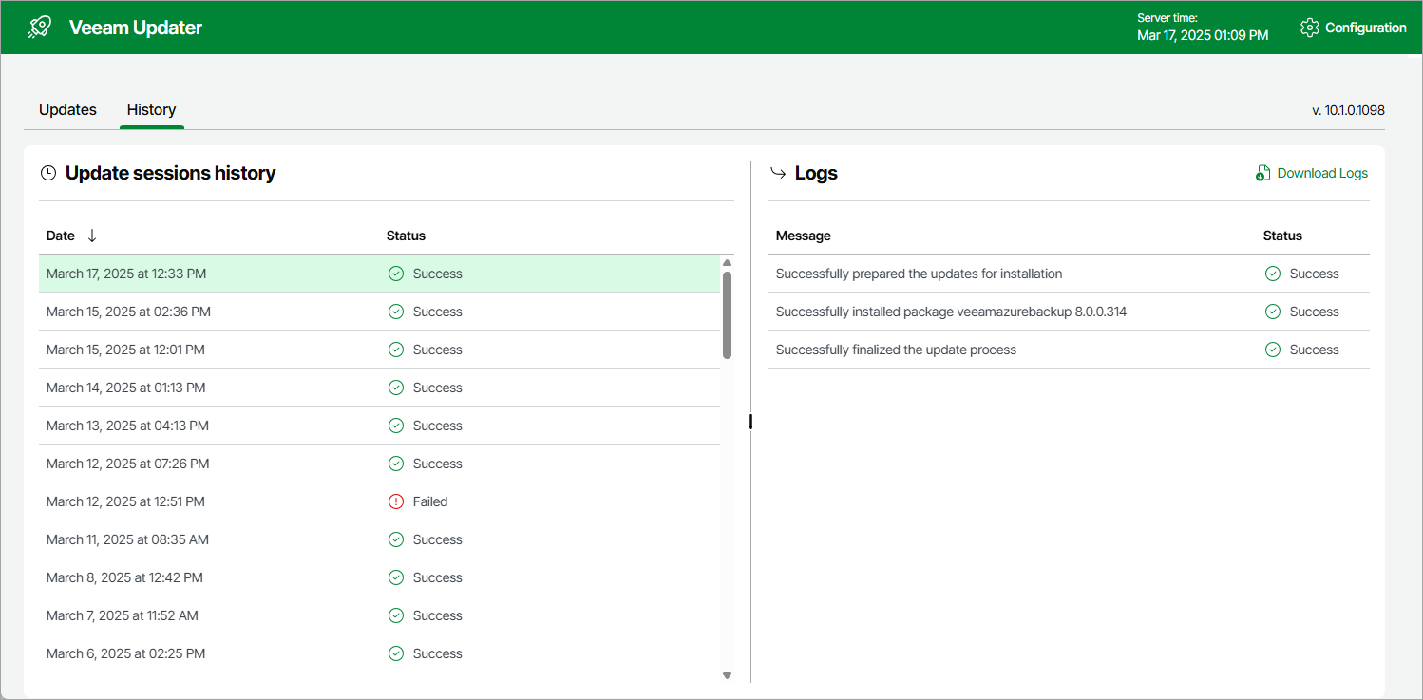Click the Configuration gear icon
This screenshot has height=700, width=1423.
click(x=1310, y=28)
